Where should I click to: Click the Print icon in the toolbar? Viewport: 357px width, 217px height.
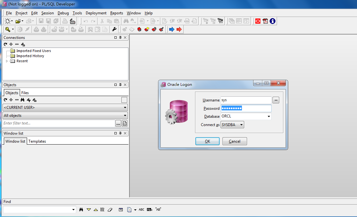[65, 21]
